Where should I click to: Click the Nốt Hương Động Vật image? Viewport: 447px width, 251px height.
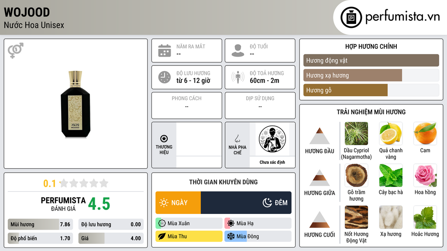(356, 217)
